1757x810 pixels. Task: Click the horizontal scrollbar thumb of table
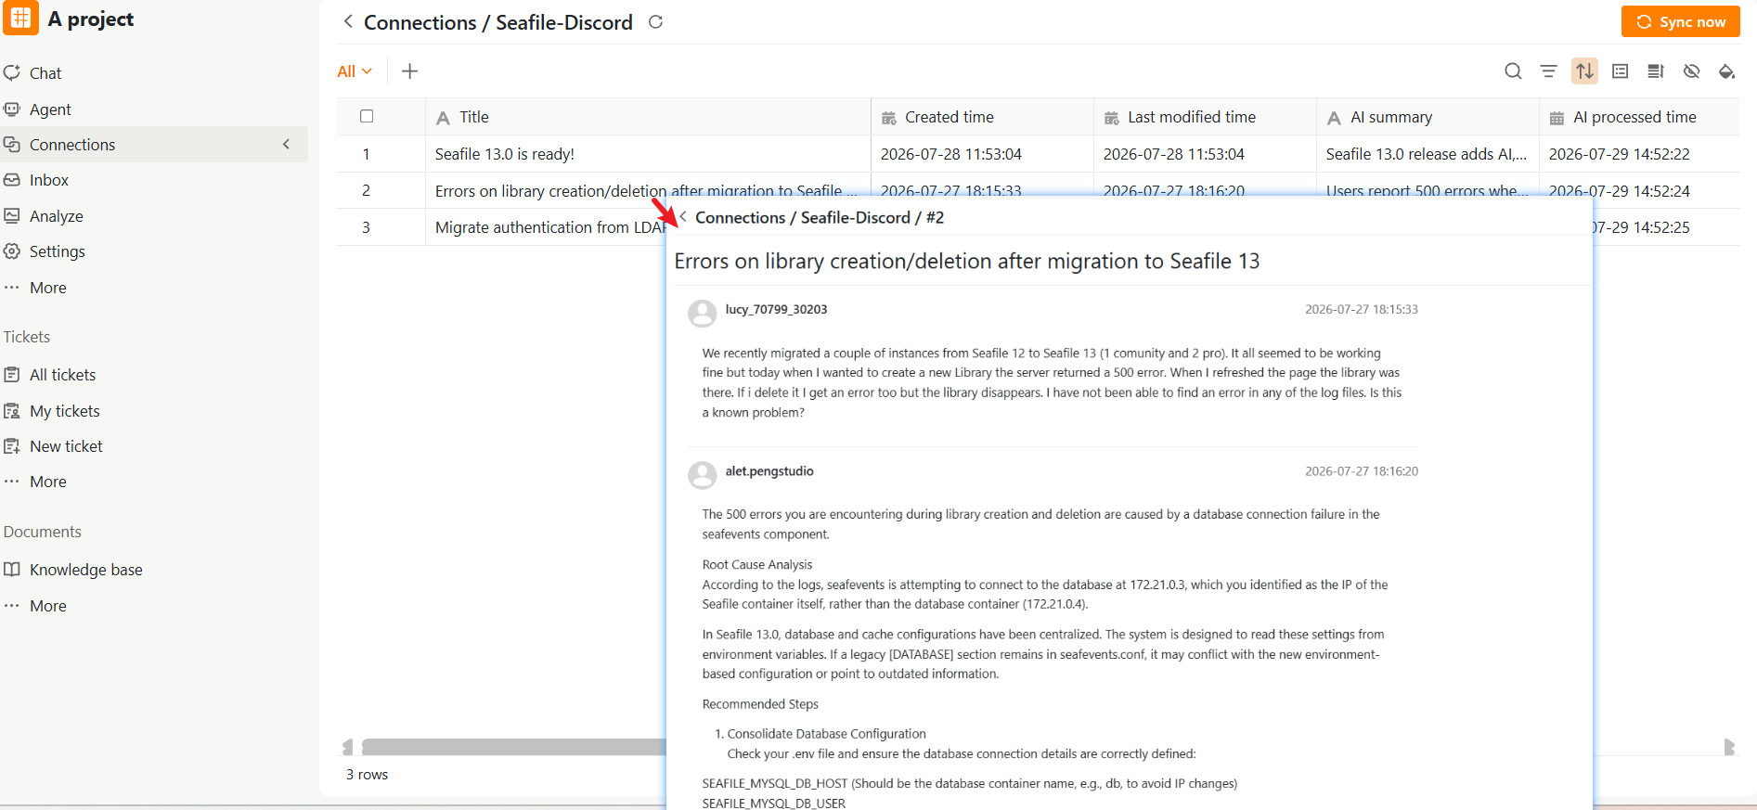(x=514, y=747)
